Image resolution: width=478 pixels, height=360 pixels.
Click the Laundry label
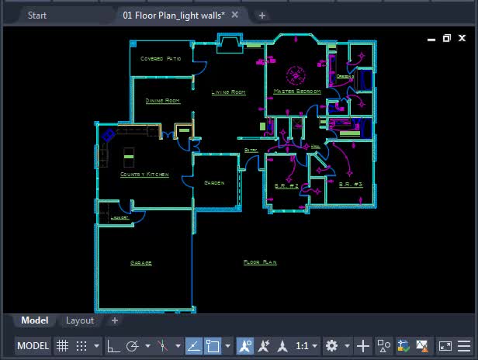coord(119,217)
